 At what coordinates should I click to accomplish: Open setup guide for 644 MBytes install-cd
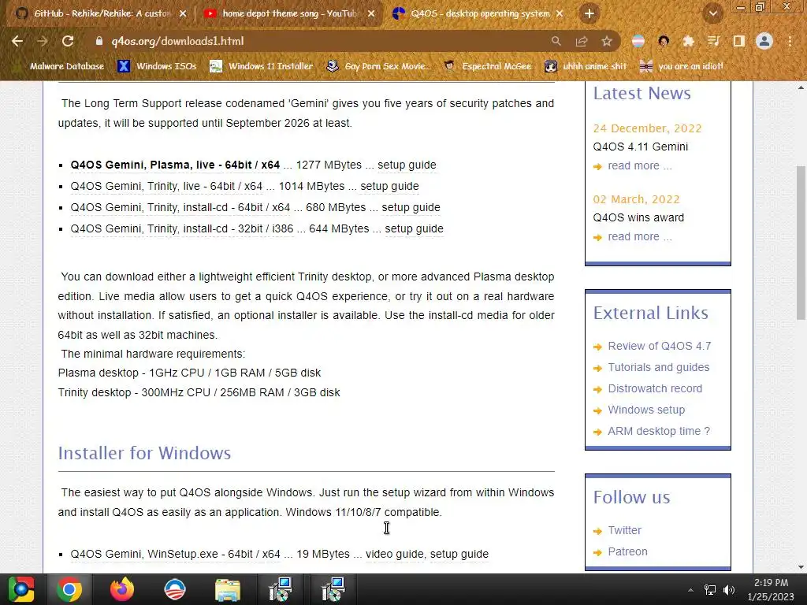pyautogui.click(x=414, y=228)
